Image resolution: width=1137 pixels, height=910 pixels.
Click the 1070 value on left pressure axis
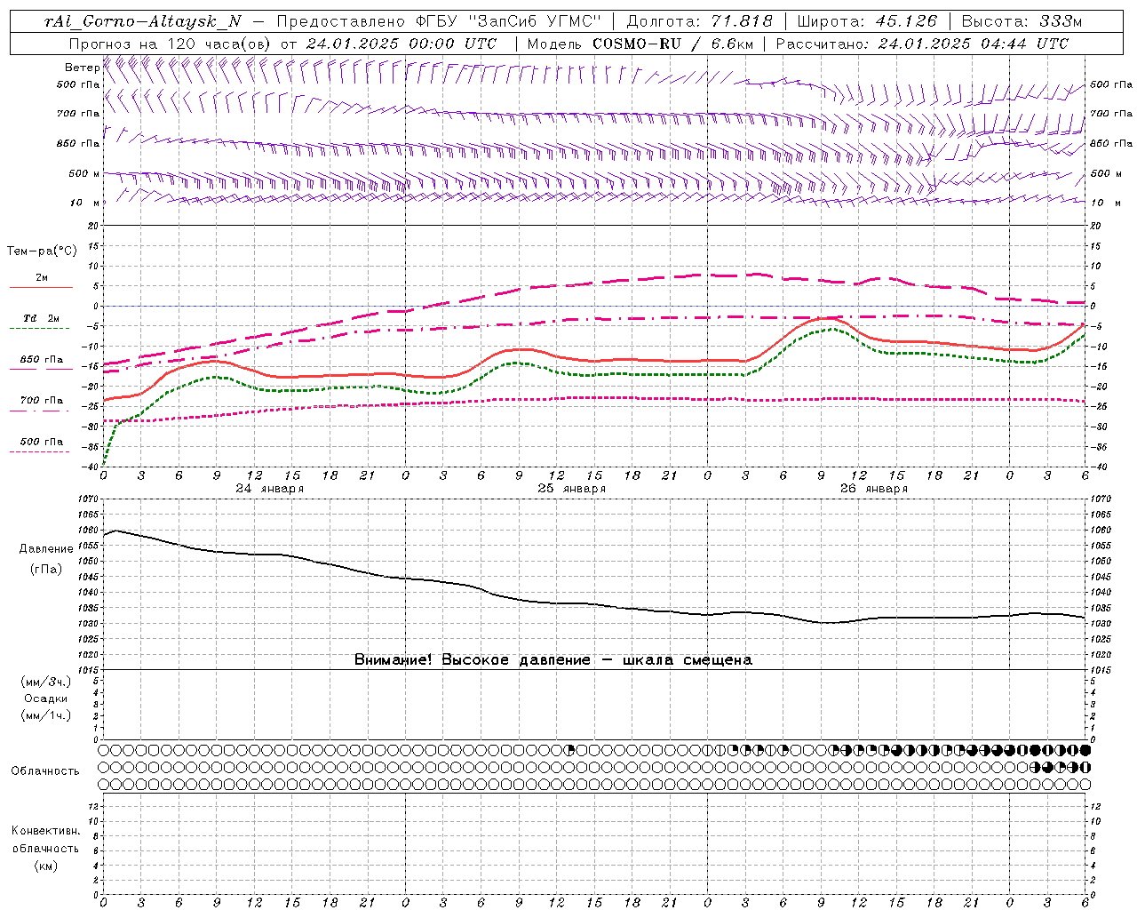click(90, 499)
